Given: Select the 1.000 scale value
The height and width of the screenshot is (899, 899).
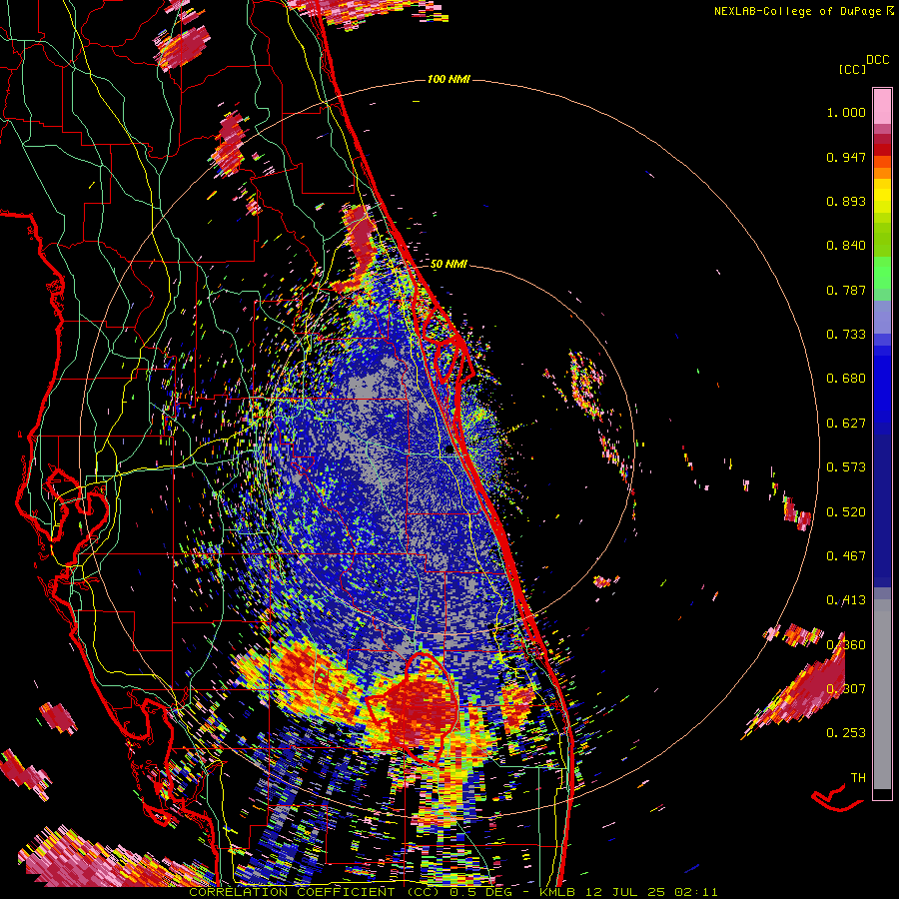Looking at the screenshot, I should 846,112.
